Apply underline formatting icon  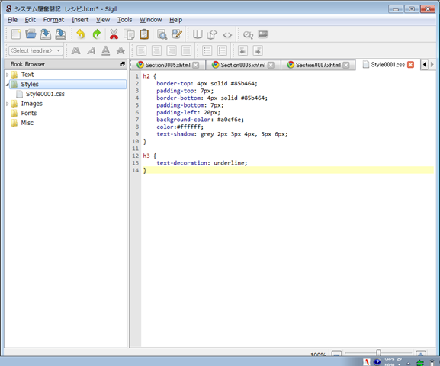(x=106, y=50)
